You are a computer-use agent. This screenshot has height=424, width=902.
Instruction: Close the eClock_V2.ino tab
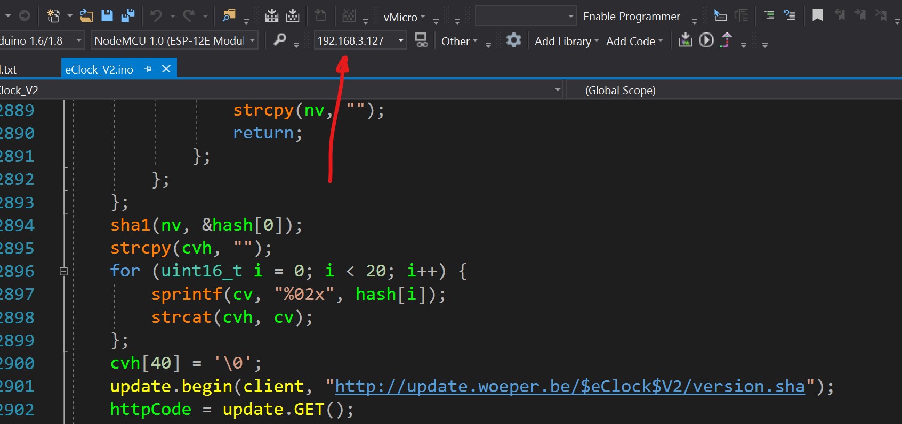point(166,69)
